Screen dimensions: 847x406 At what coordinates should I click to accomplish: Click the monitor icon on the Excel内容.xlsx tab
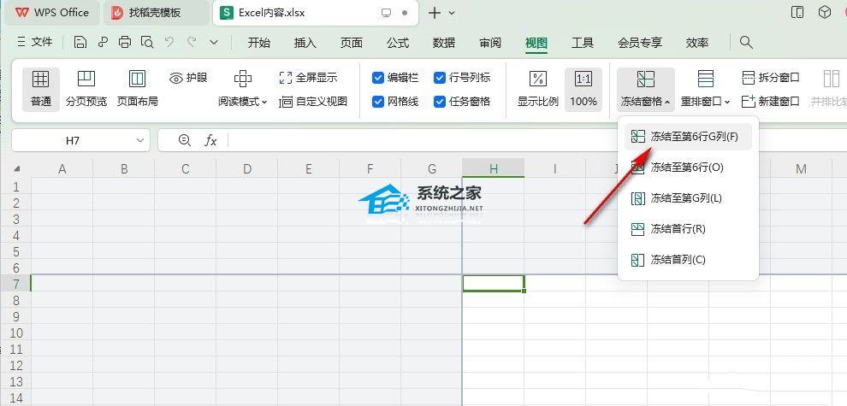pos(386,13)
